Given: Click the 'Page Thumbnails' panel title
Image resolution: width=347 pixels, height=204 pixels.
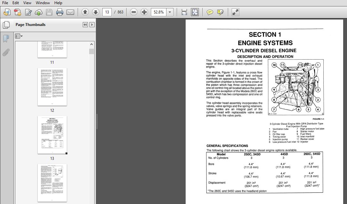Looking at the screenshot, I should pos(30,25).
